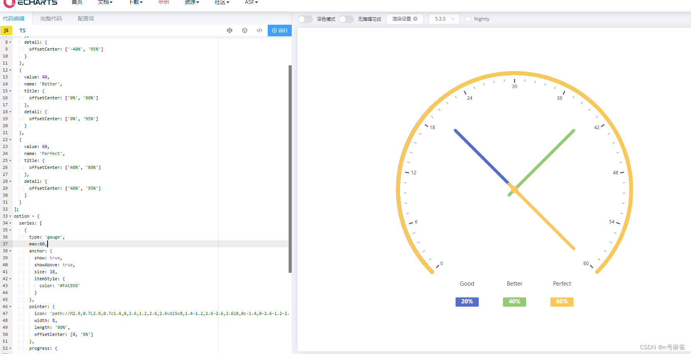Click the Perfect gauge title label

tap(562, 284)
